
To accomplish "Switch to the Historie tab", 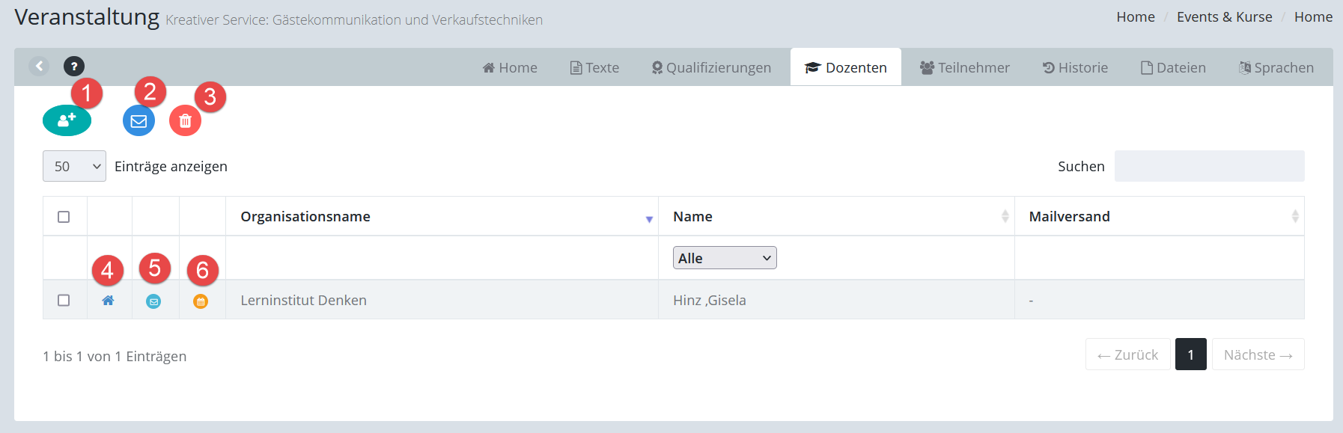I will pos(1074,68).
